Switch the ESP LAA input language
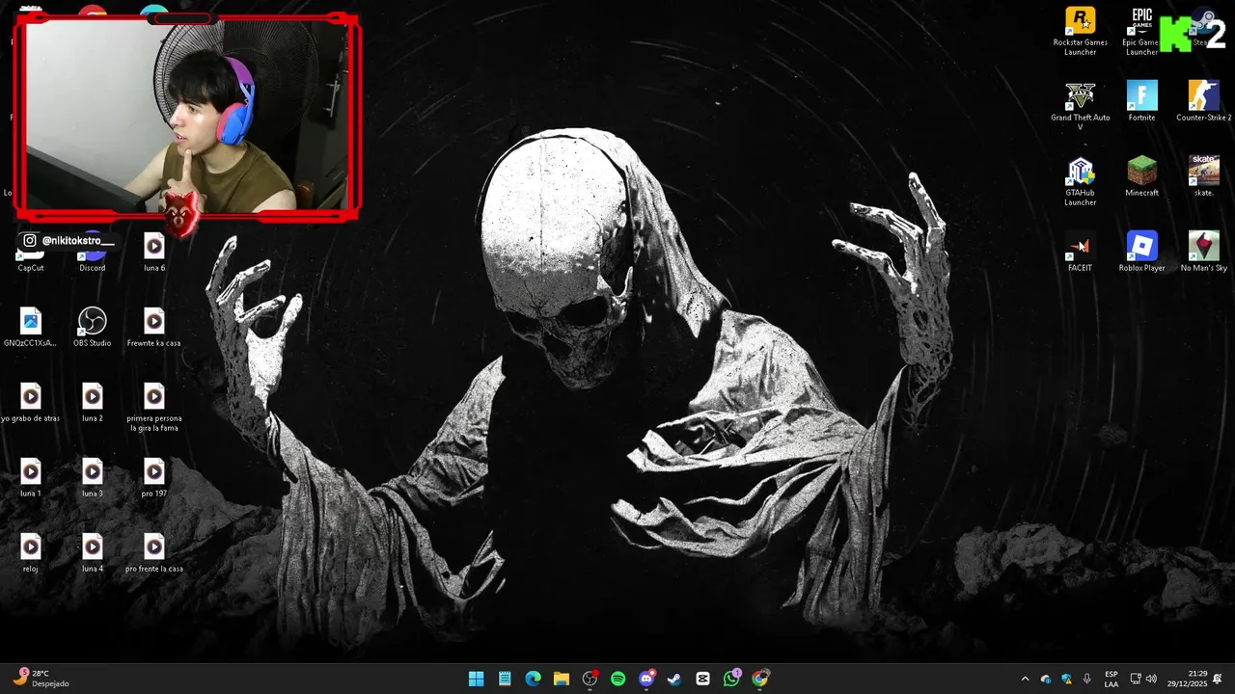This screenshot has width=1235, height=694. click(1111, 679)
